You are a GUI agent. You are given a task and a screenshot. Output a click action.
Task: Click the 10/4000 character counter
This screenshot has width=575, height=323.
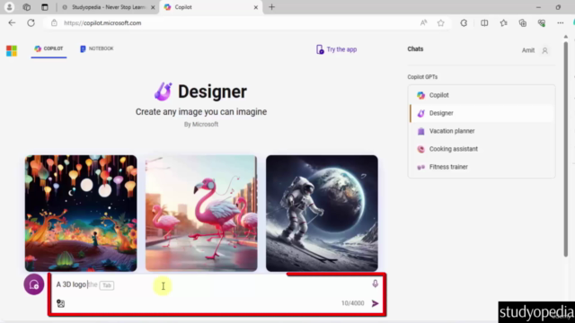[352, 303]
